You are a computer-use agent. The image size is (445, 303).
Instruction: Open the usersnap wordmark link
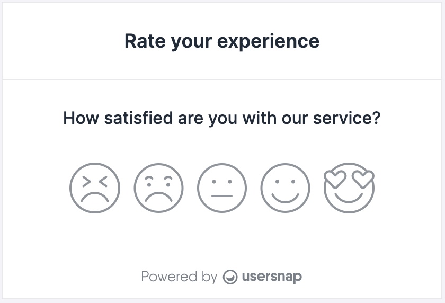click(272, 277)
